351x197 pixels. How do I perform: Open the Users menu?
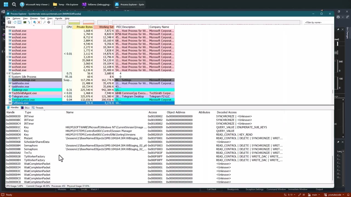point(50,18)
